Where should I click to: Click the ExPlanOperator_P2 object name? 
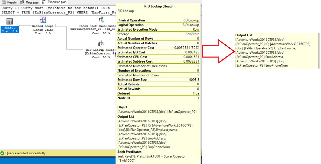(182, 112)
